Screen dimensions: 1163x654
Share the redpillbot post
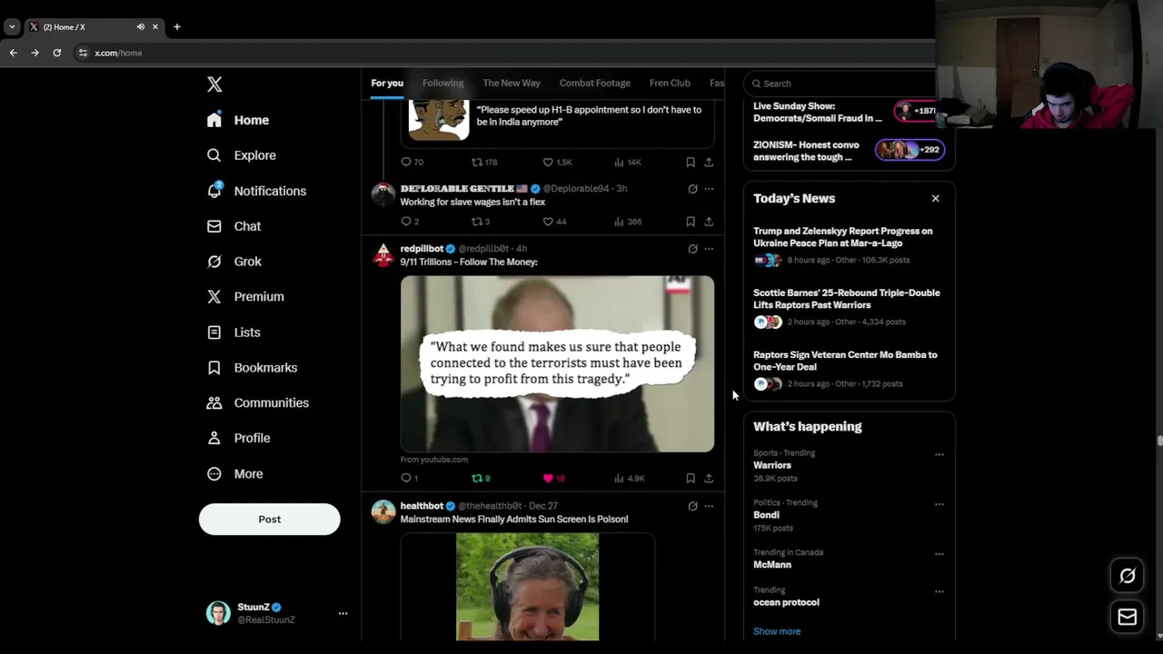pos(709,478)
